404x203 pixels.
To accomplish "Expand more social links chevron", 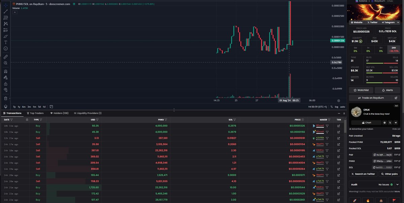I will coord(399,22).
